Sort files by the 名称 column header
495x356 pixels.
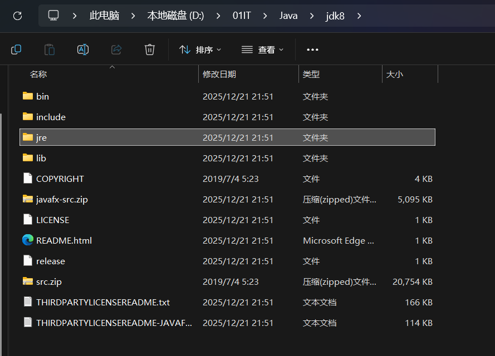(36, 74)
